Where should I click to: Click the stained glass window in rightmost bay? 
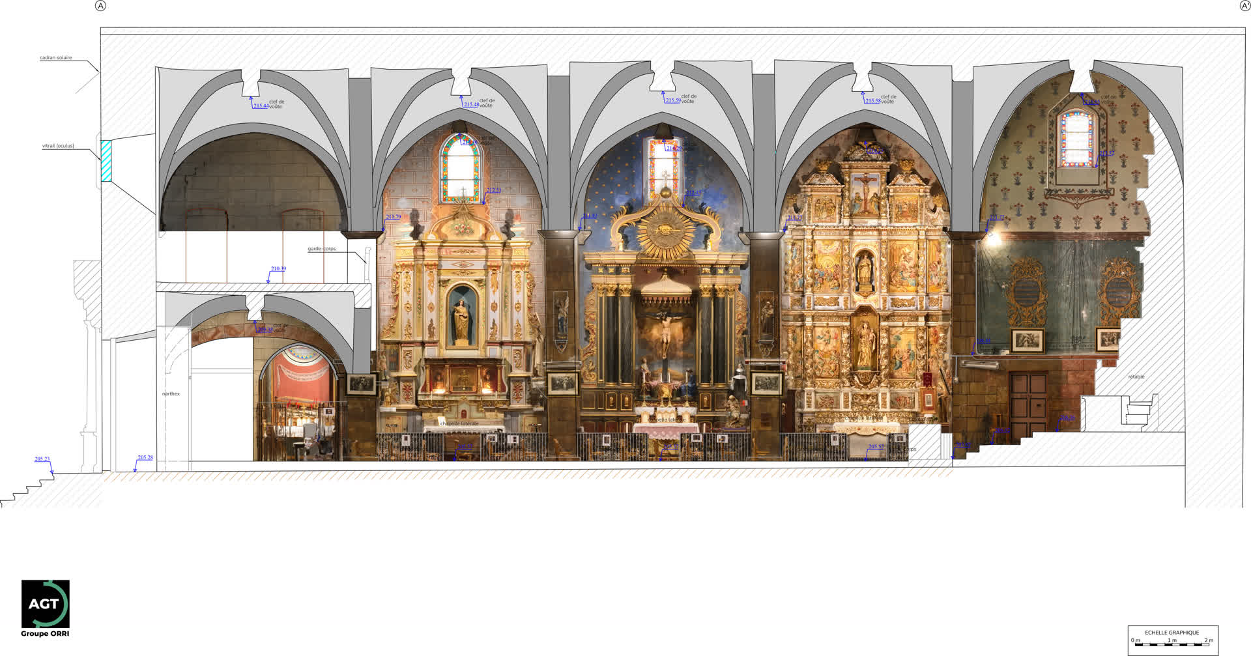[x=1076, y=139]
